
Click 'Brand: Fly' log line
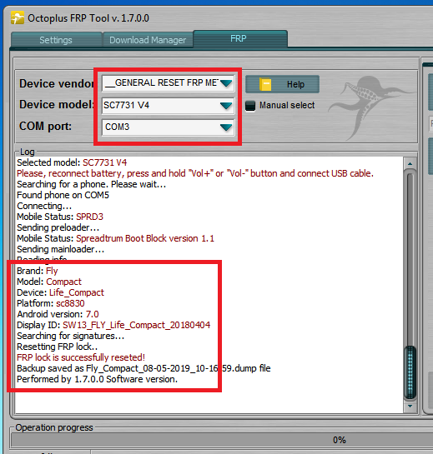pos(38,271)
